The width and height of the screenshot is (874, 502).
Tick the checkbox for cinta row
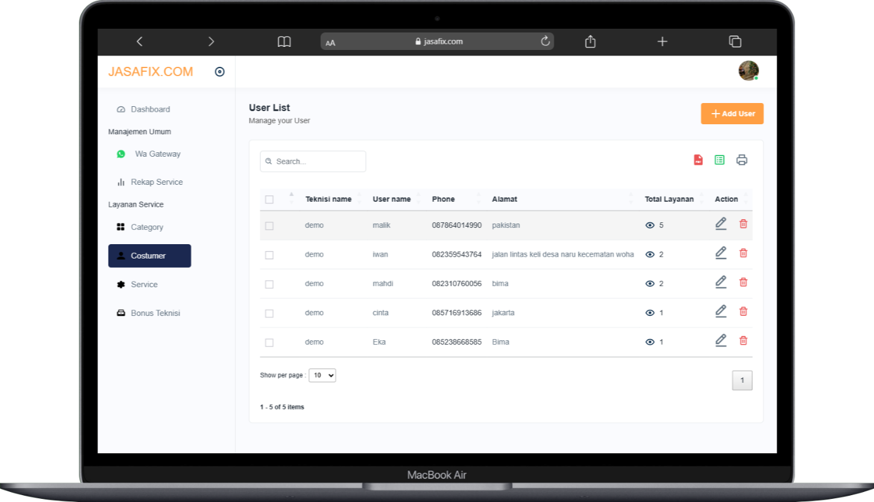[269, 313]
